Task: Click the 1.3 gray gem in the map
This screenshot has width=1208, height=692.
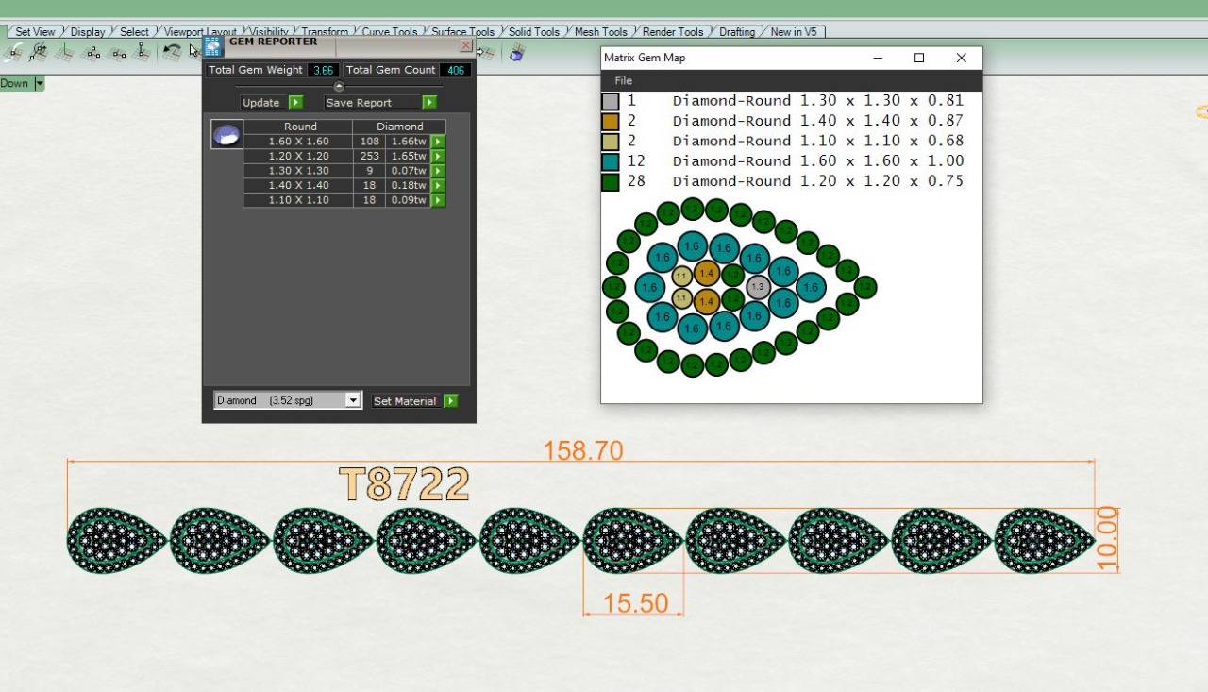Action: tap(758, 286)
